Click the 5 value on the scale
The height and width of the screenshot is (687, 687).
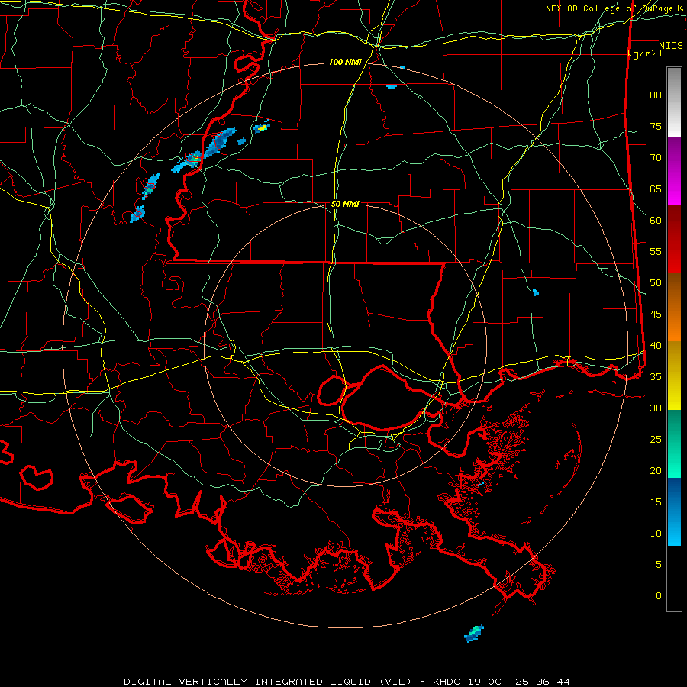[x=659, y=565]
